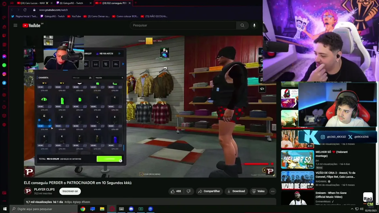Open Eminem - When I'm Gone video title

[x=331, y=195]
